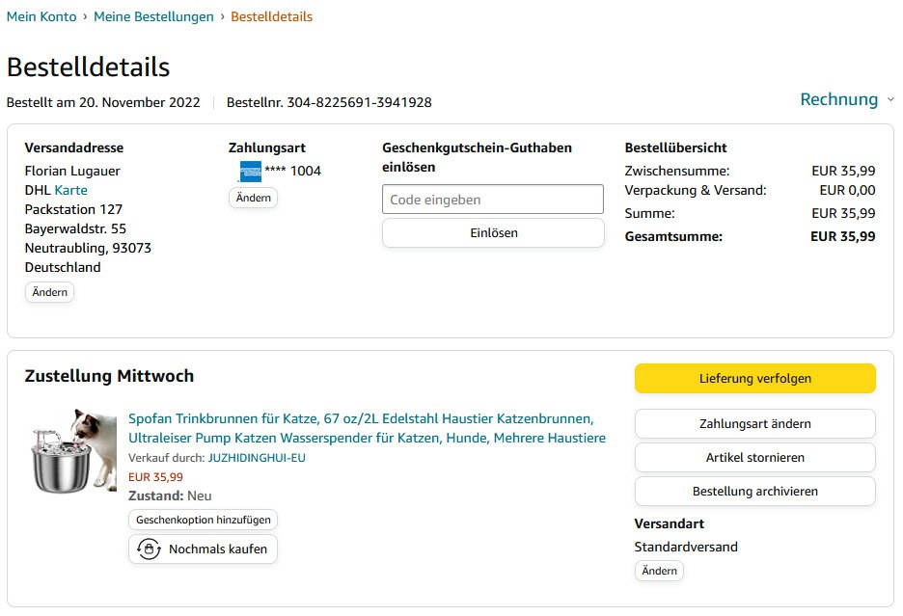The width and height of the screenshot is (903, 616).
Task: Click the Zustellung Mittwoch heading
Action: click(x=109, y=376)
